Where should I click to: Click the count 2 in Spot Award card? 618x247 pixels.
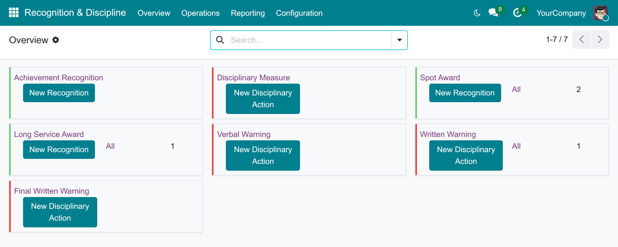(x=578, y=89)
